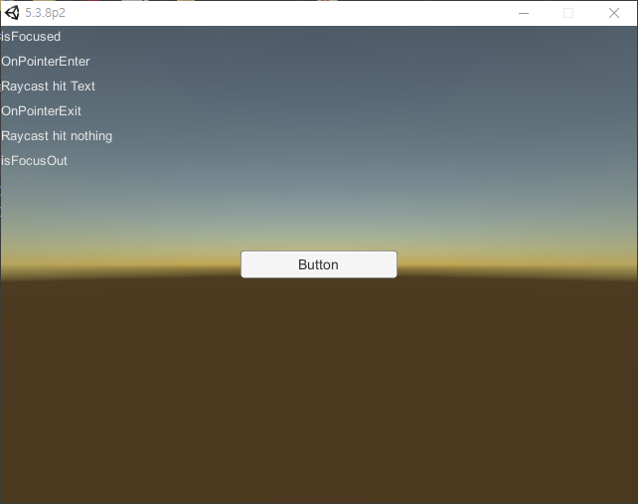This screenshot has height=504, width=638.
Task: Click the 5.3.8p2 window title text
Action: coord(45,13)
